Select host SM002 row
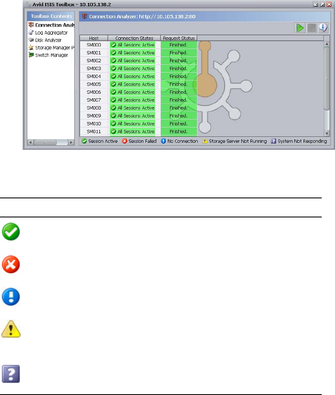This screenshot has width=335, height=395. click(x=138, y=61)
